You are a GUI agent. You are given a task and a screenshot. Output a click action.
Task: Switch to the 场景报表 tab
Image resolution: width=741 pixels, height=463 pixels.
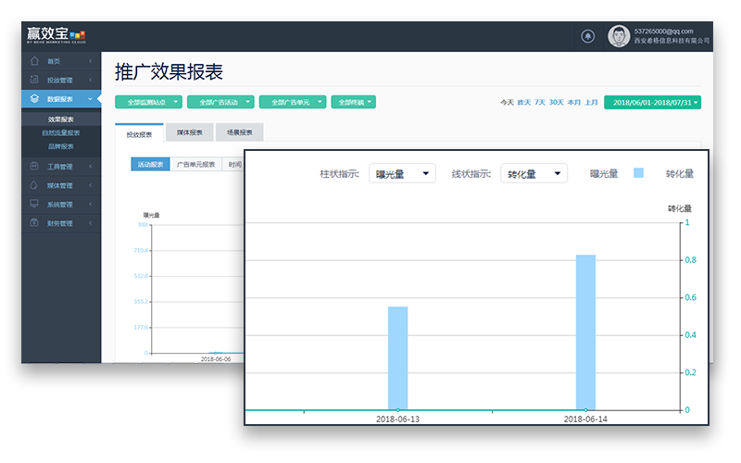239,132
